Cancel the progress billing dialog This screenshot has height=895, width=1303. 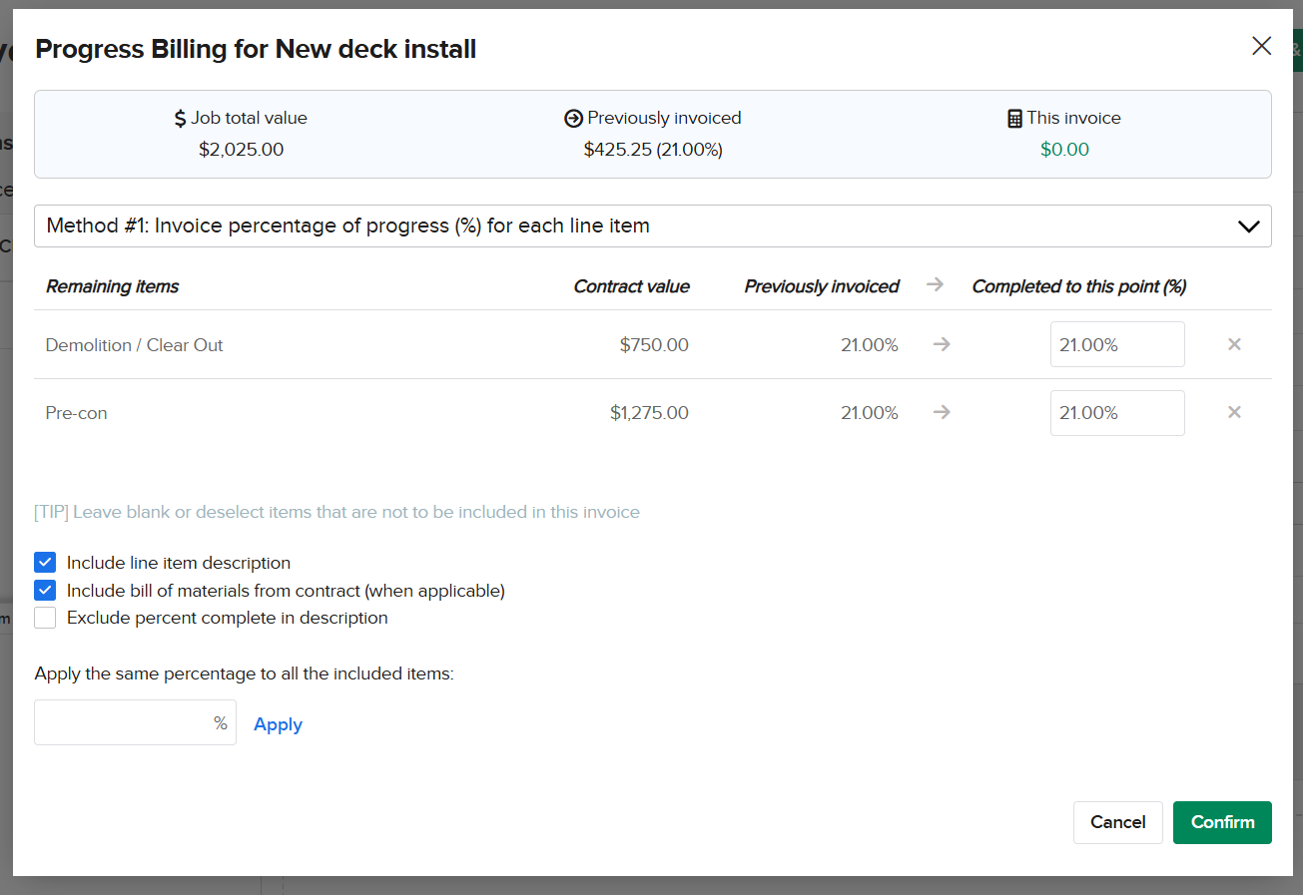coord(1117,822)
